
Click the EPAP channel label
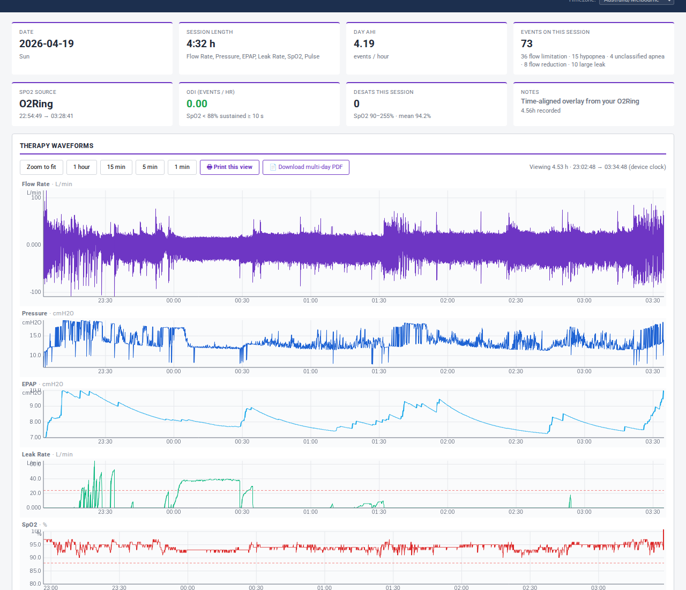click(29, 384)
